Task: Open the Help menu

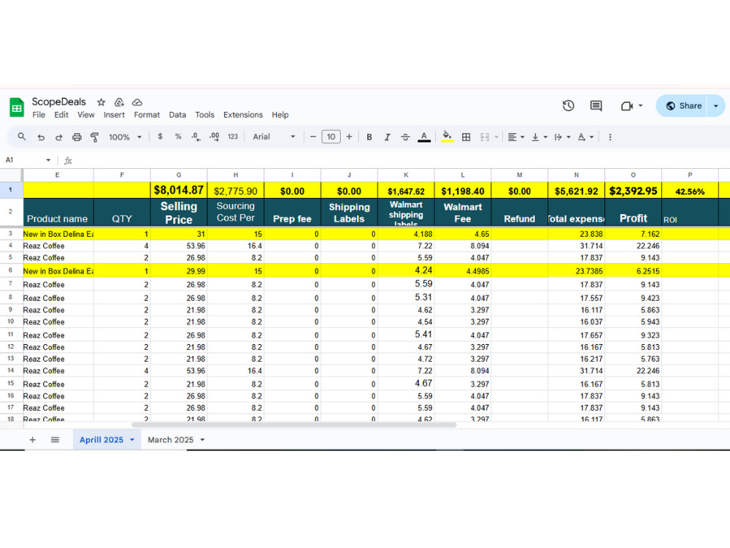Action: [x=280, y=115]
